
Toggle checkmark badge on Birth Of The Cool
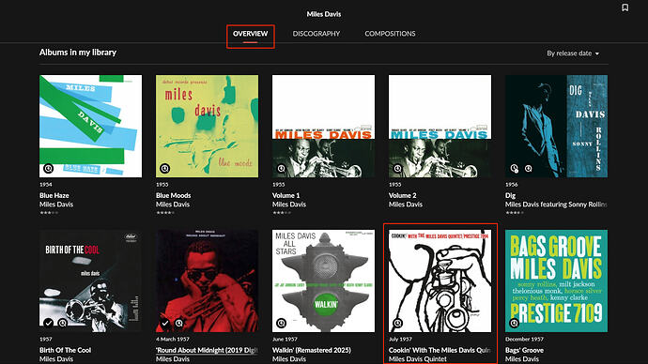[x=48, y=323]
